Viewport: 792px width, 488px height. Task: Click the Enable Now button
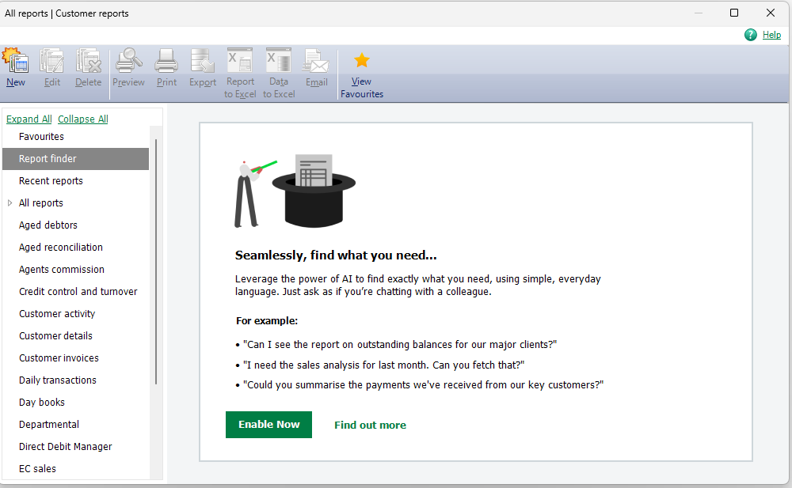pos(268,425)
